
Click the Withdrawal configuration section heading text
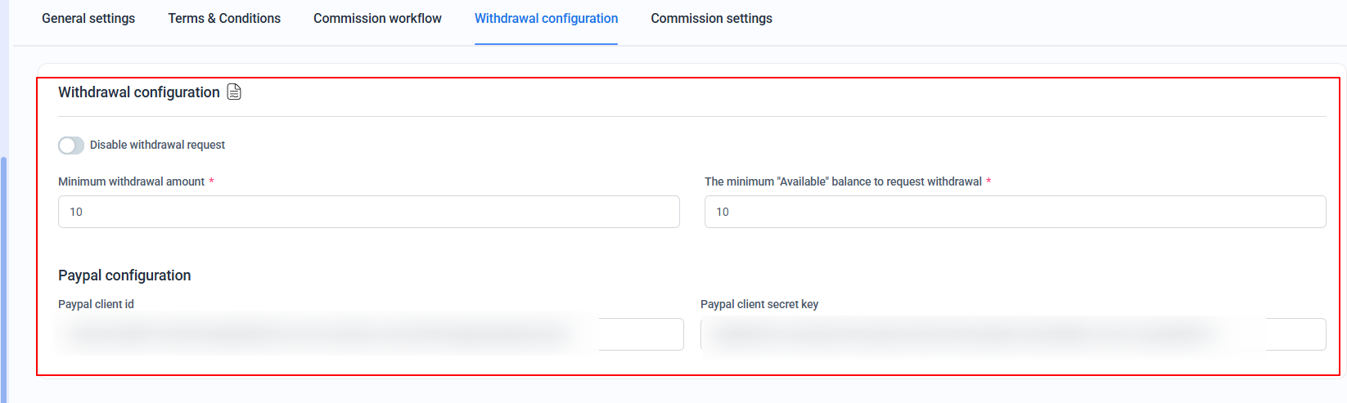(139, 92)
